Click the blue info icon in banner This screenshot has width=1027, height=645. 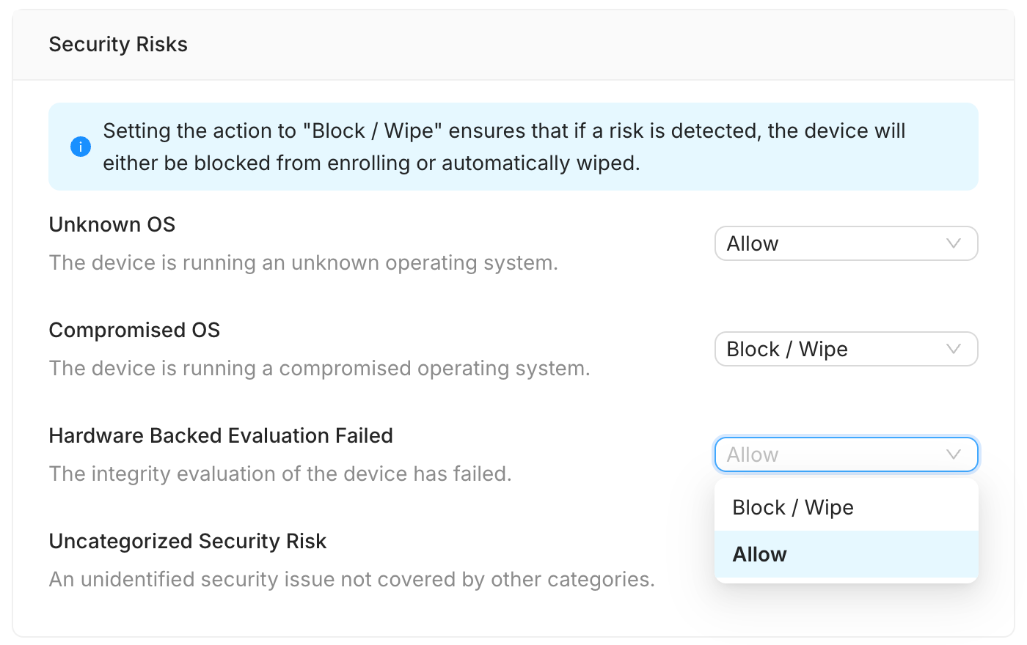81,147
